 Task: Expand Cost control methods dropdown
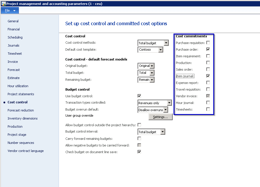[x=166, y=43]
